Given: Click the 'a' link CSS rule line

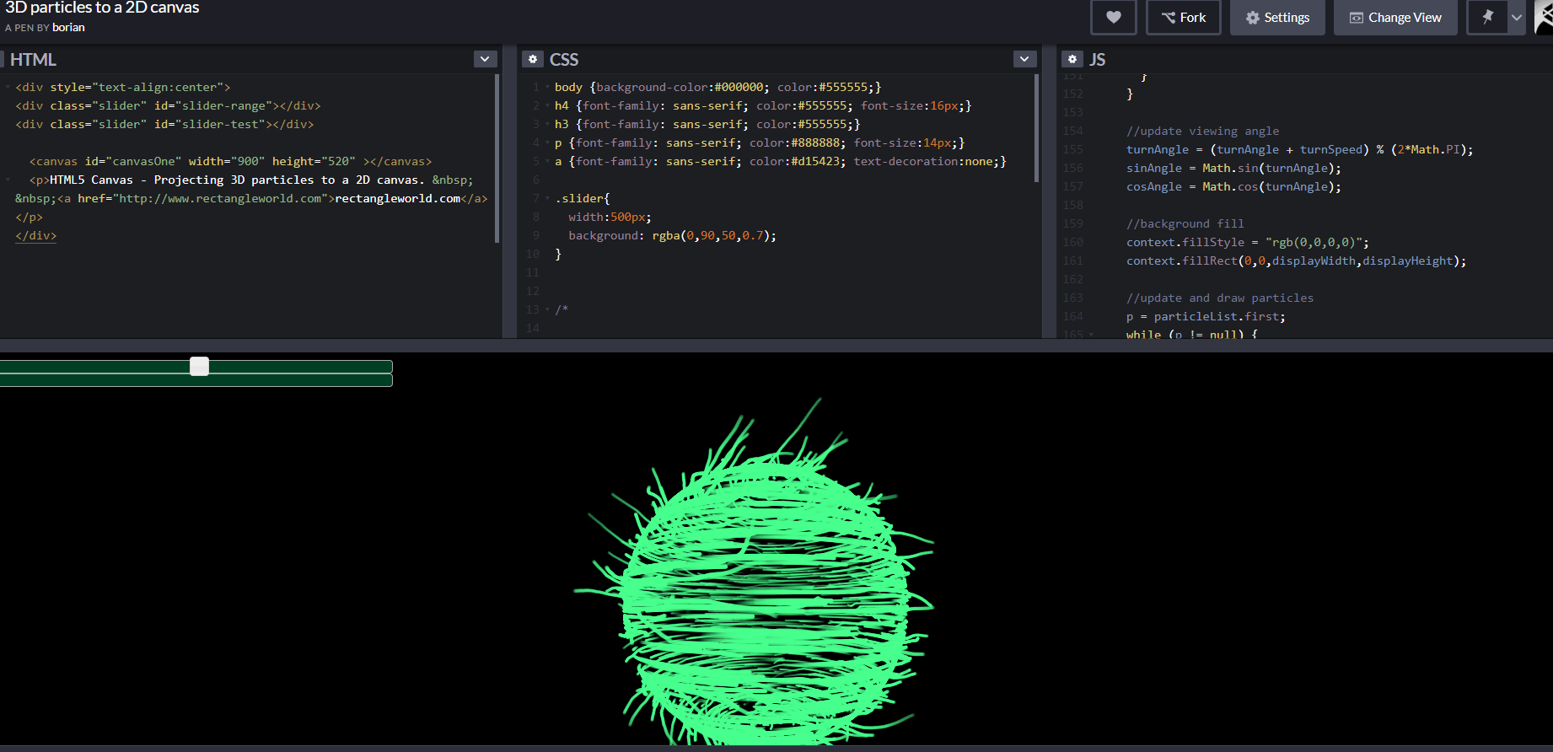Looking at the screenshot, I should [781, 161].
